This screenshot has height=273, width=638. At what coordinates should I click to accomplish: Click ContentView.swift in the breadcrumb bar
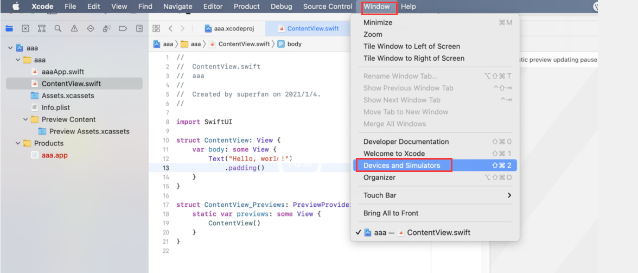click(x=239, y=44)
